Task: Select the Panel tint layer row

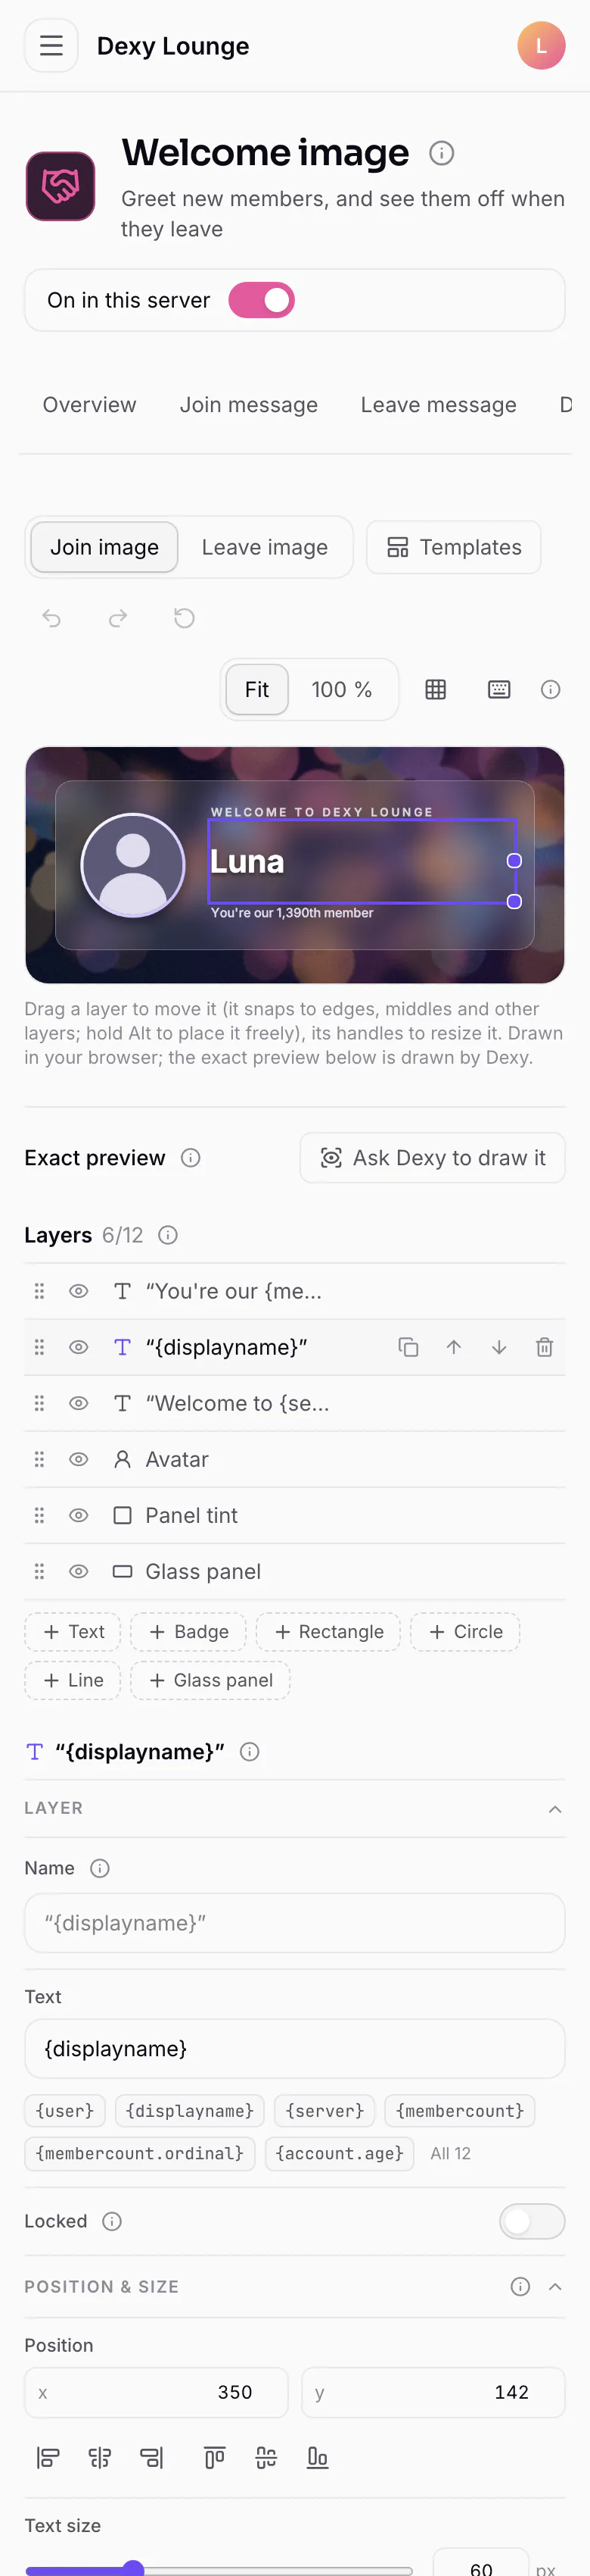Action: [x=294, y=1516]
